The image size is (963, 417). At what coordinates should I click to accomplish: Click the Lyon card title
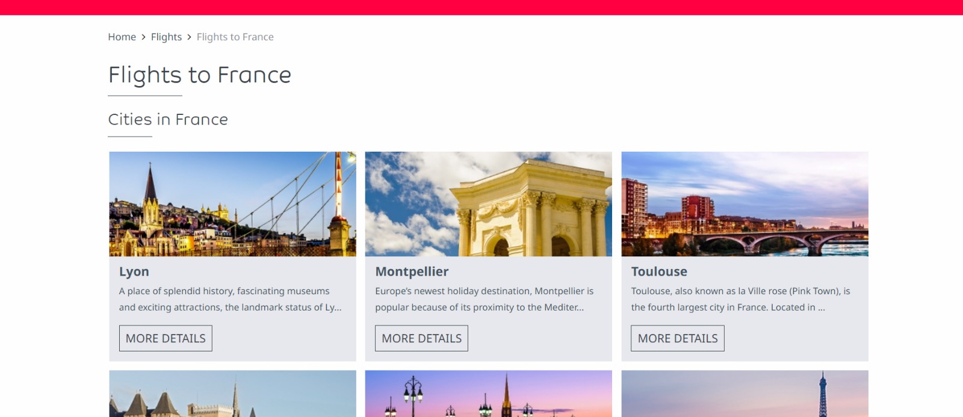(x=134, y=271)
